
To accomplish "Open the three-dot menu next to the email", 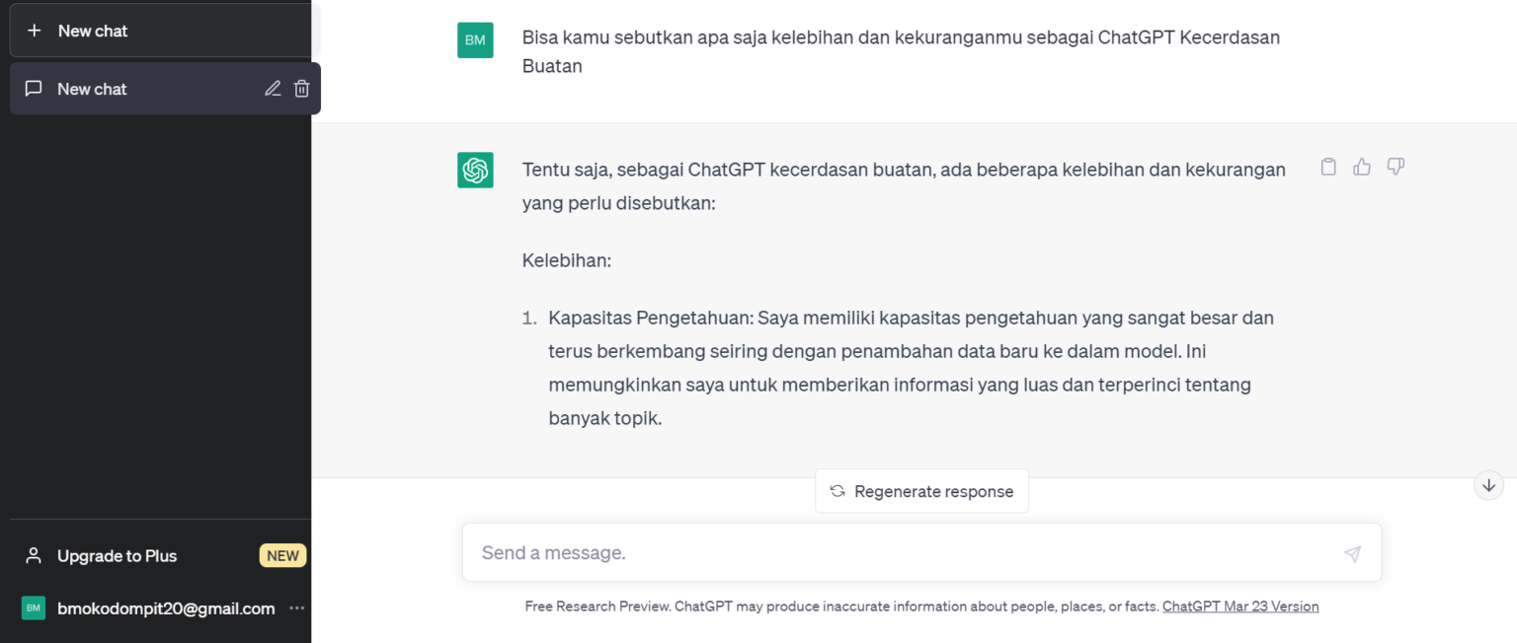I will (296, 608).
